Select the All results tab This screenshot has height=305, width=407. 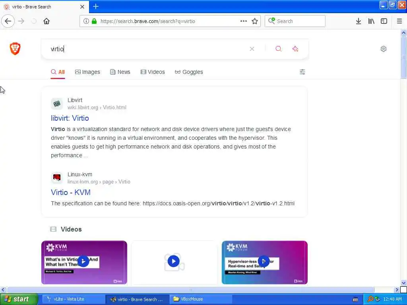[x=58, y=72]
